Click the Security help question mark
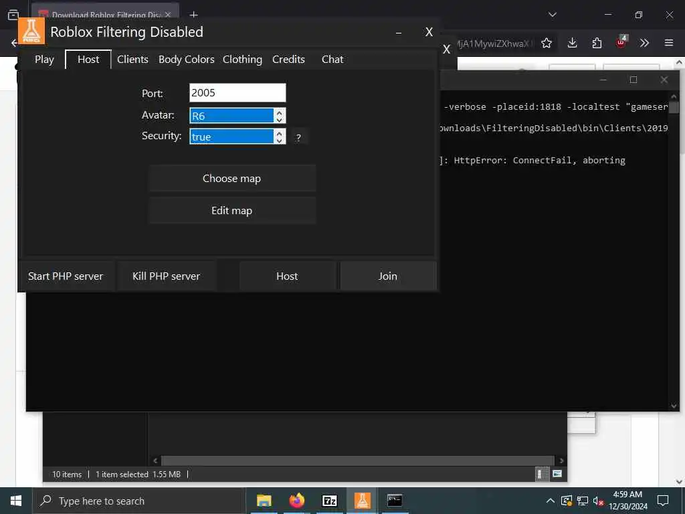The width and height of the screenshot is (685, 514). pyautogui.click(x=299, y=137)
